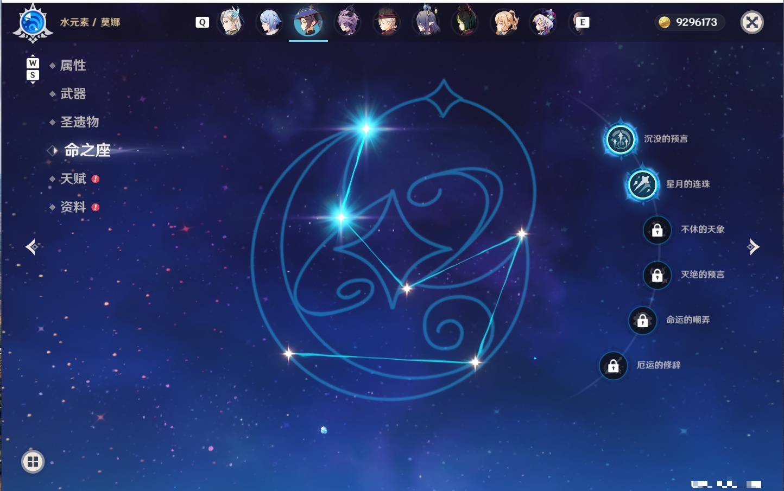The width and height of the screenshot is (784, 491).
Task: Click the Q previous-character key icon
Action: [x=202, y=22]
